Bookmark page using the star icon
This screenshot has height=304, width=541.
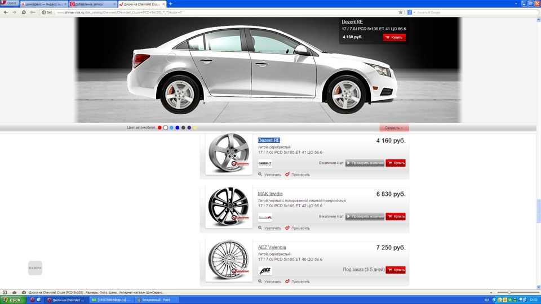tap(401, 12)
